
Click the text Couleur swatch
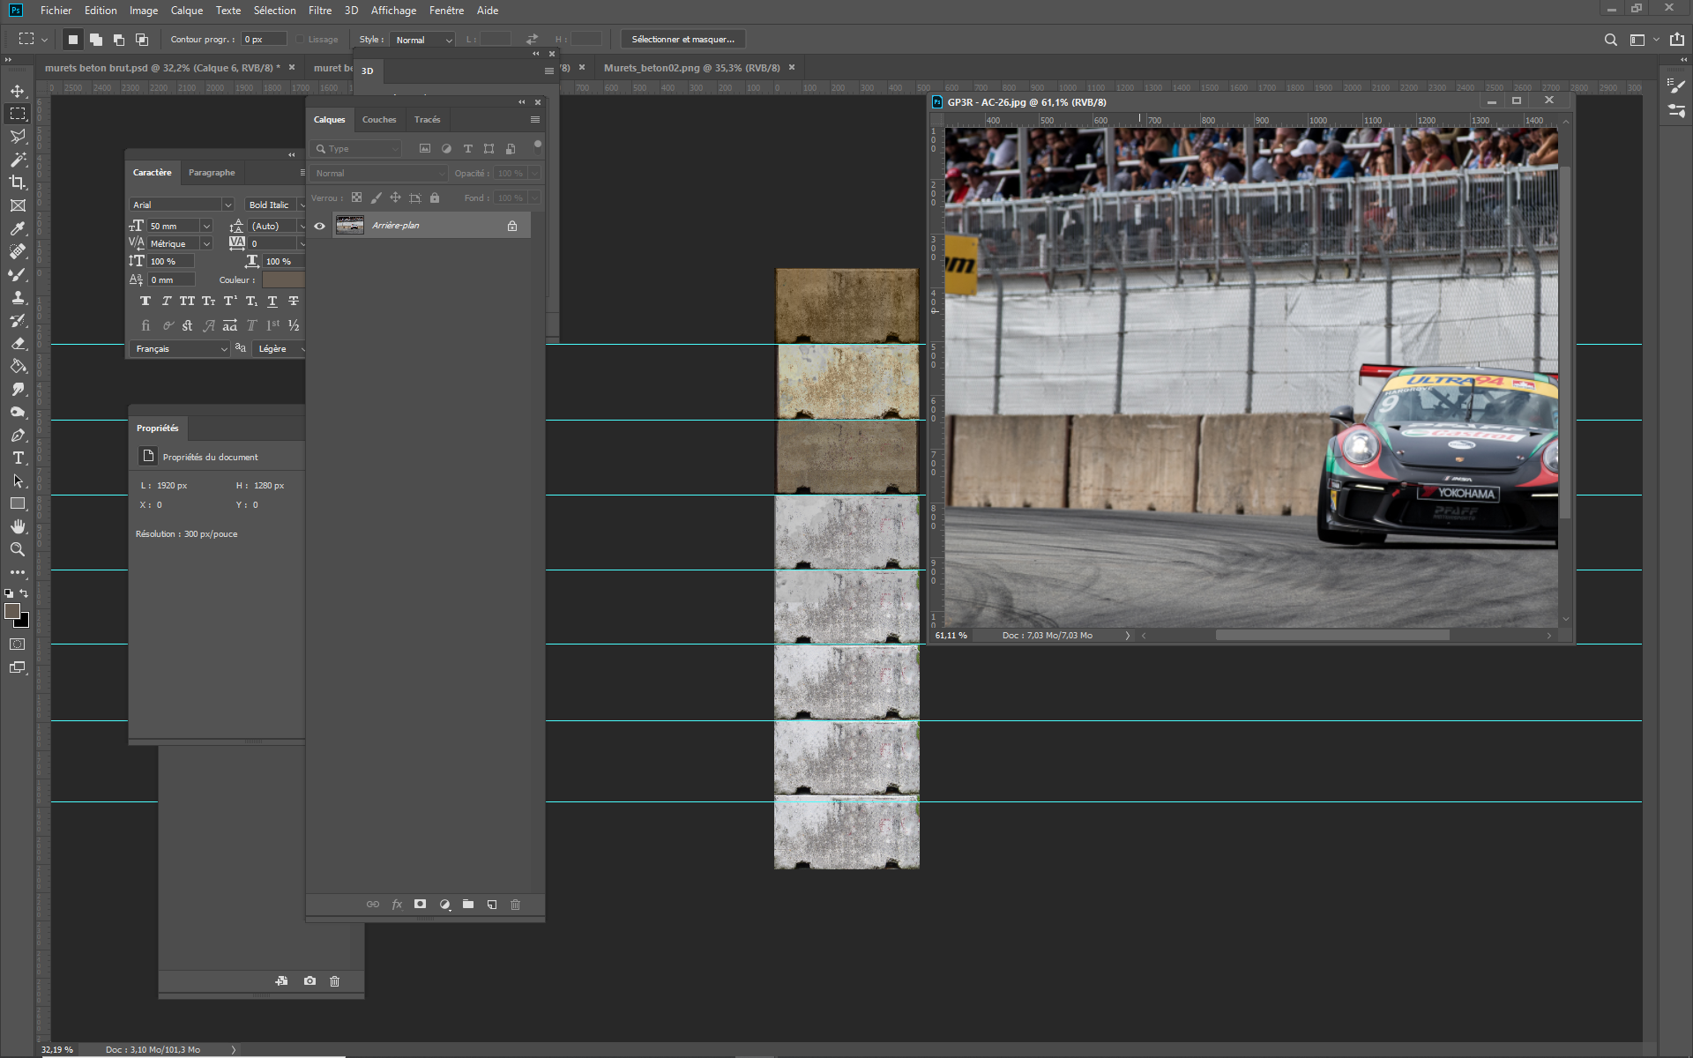(283, 279)
